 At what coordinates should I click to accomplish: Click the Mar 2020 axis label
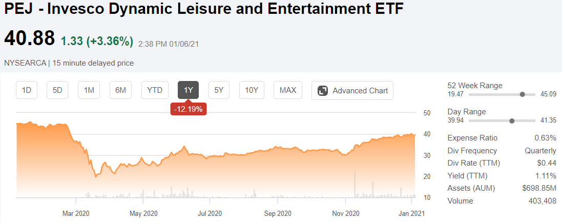tap(76, 213)
